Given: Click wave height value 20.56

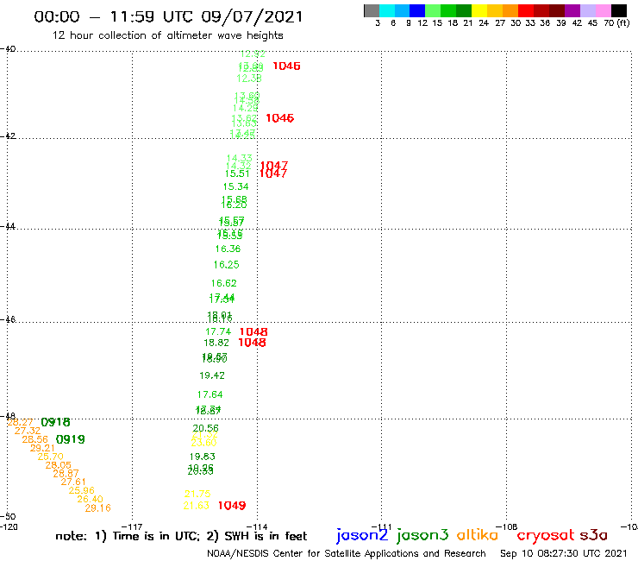Looking at the screenshot, I should [205, 428].
